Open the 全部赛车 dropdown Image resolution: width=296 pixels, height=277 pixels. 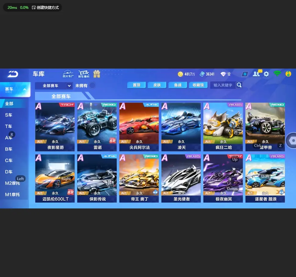click(x=54, y=86)
